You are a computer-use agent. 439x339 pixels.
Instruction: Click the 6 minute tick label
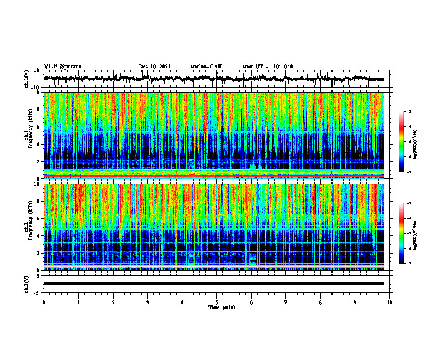coord(252,302)
